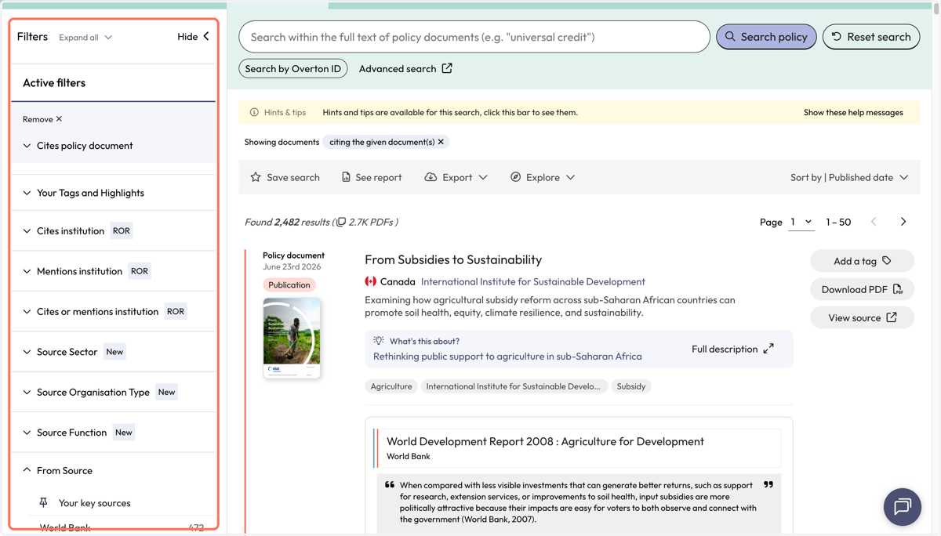
Task: Hide the Filters panel
Action: pyautogui.click(x=194, y=37)
